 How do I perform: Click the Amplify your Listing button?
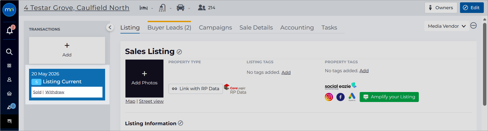click(x=389, y=97)
